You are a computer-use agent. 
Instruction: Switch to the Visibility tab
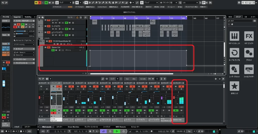pyautogui.click(x=28, y=17)
